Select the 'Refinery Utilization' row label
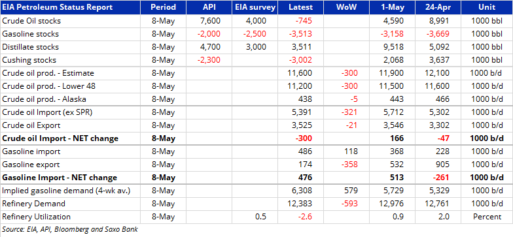 coord(36,217)
